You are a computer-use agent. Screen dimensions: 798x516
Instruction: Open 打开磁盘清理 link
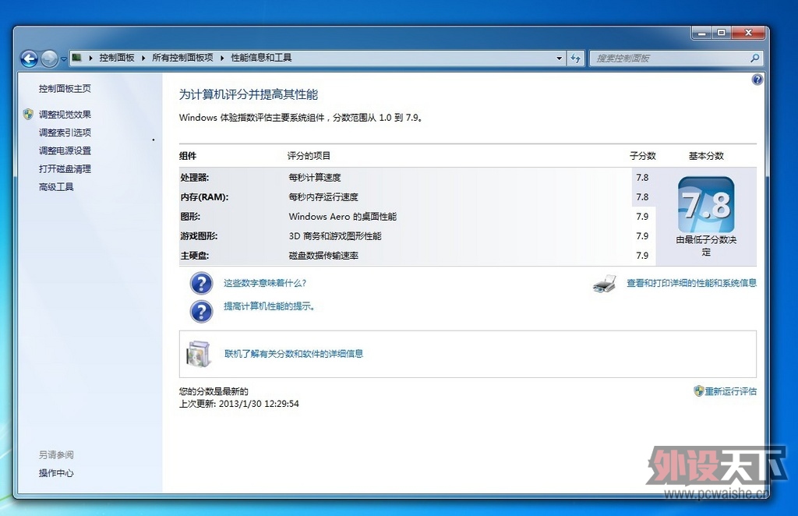(65, 169)
